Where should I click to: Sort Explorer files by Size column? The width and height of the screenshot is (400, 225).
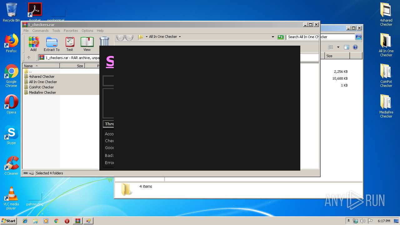pos(337,56)
